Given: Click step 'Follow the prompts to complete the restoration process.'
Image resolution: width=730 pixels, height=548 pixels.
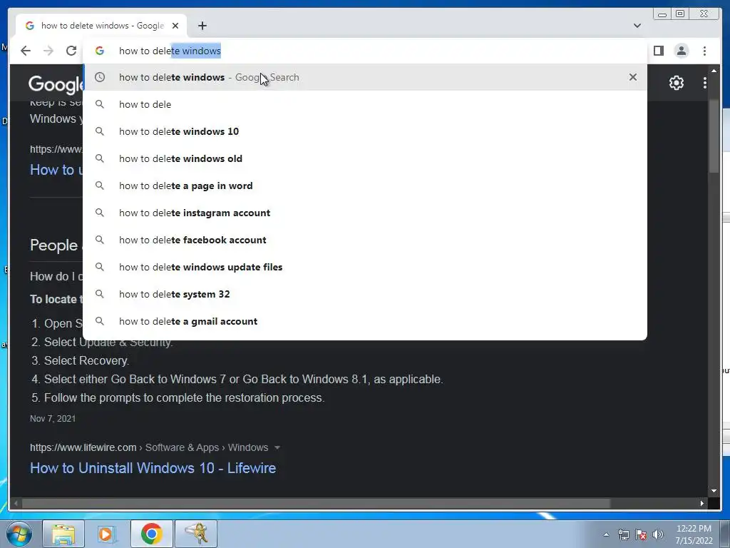Looking at the screenshot, I should (x=185, y=398).
